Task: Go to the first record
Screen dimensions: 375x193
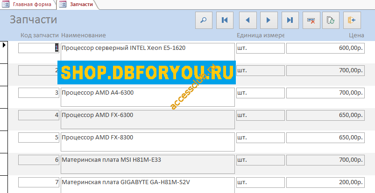Action: pos(225,21)
